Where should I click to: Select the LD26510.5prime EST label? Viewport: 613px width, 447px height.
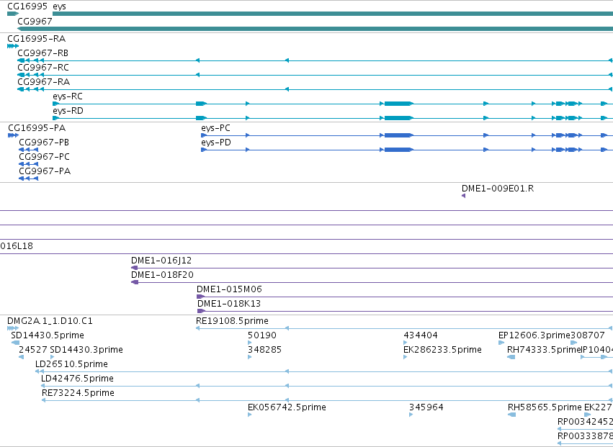pos(71,364)
